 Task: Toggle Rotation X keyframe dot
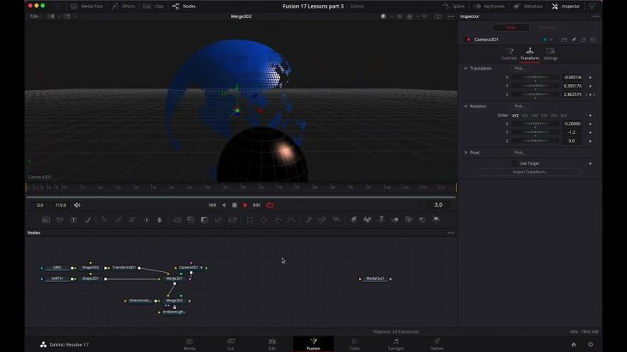point(590,124)
